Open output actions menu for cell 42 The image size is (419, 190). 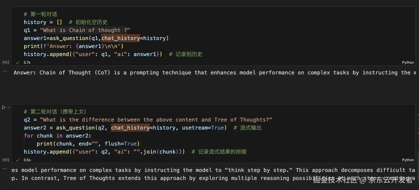tap(4, 169)
